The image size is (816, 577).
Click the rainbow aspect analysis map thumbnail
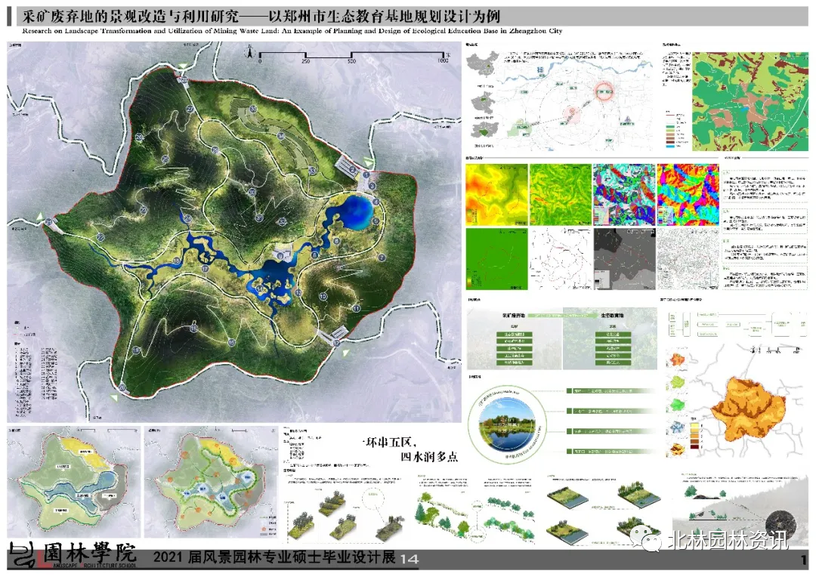[x=688, y=195]
